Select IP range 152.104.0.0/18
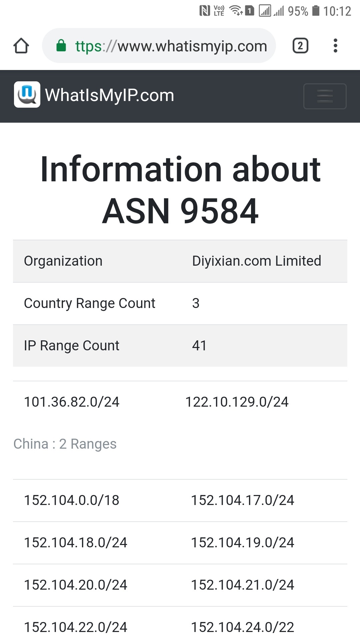The height and width of the screenshot is (640, 360). (72, 500)
